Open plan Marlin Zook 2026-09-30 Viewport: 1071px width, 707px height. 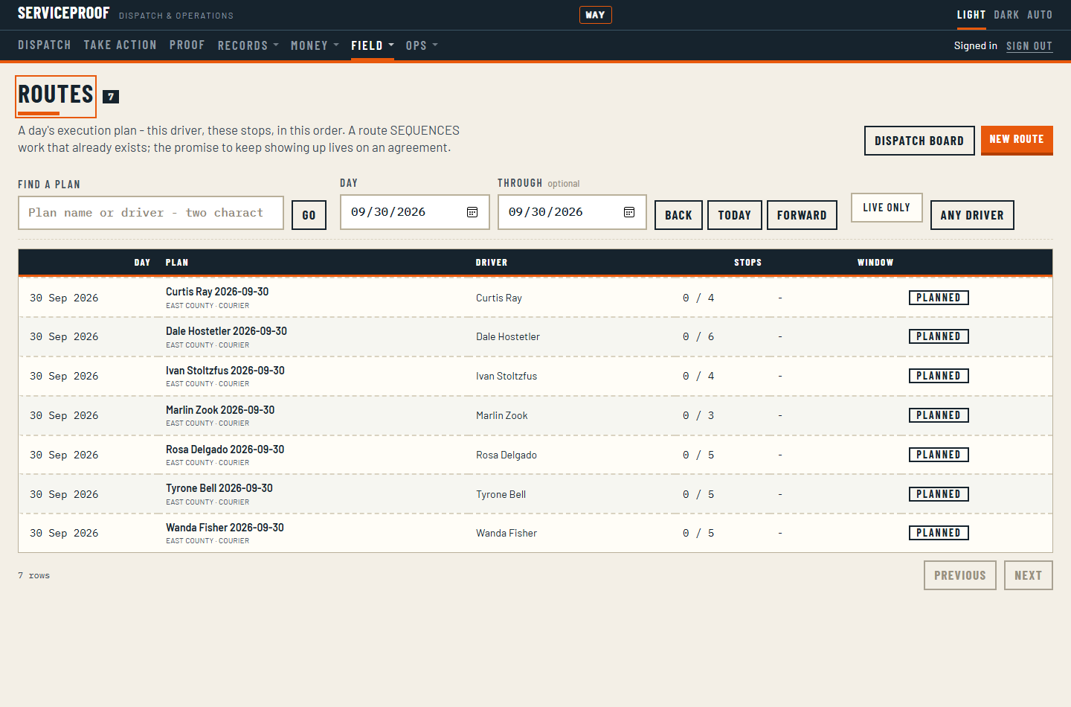(x=220, y=410)
